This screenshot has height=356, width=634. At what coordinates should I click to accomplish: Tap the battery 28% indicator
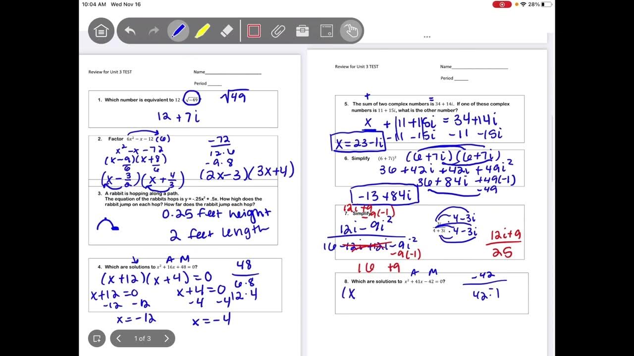(x=540, y=4)
